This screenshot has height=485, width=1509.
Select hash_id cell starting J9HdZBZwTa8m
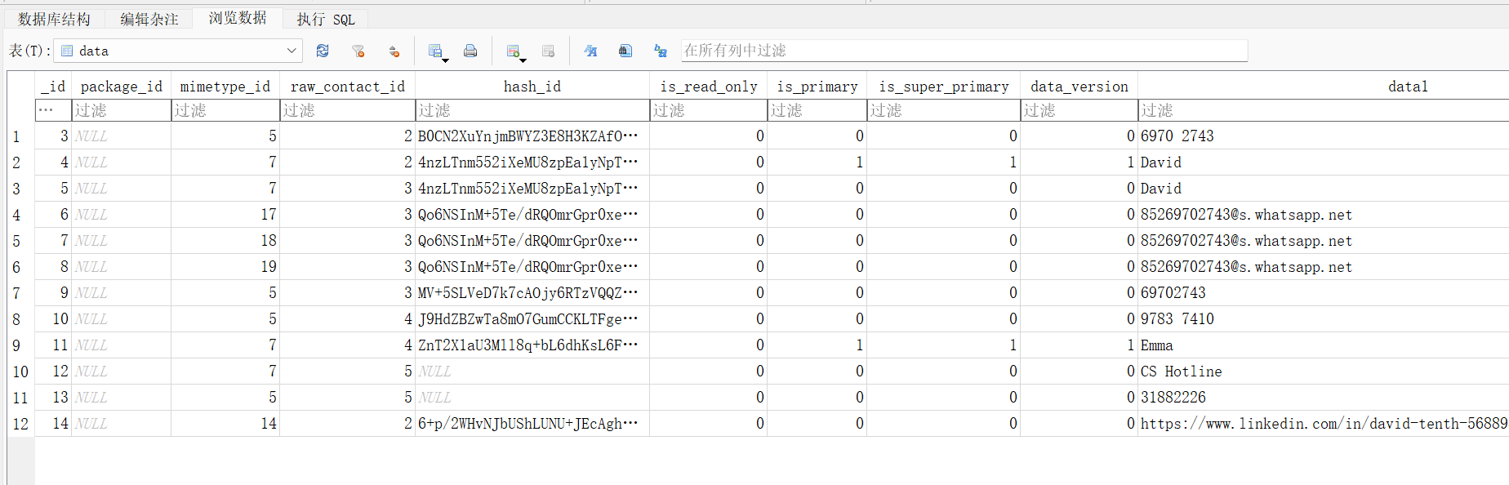pyautogui.click(x=532, y=319)
